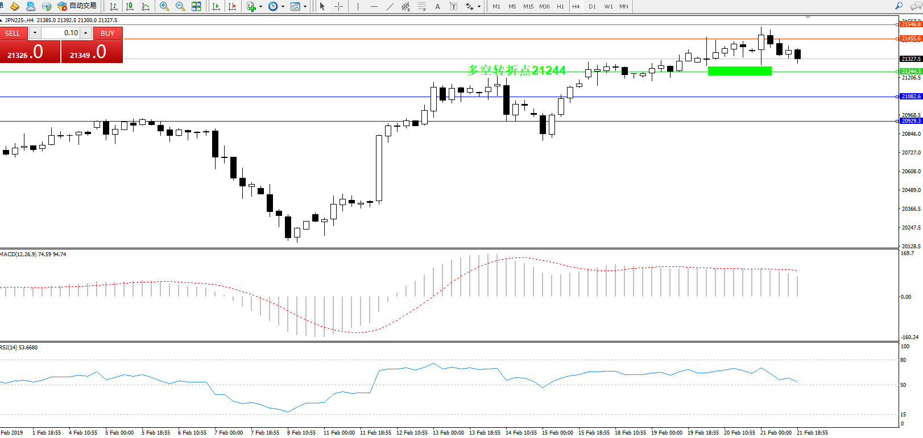Switch chart to line chart display

(146, 6)
